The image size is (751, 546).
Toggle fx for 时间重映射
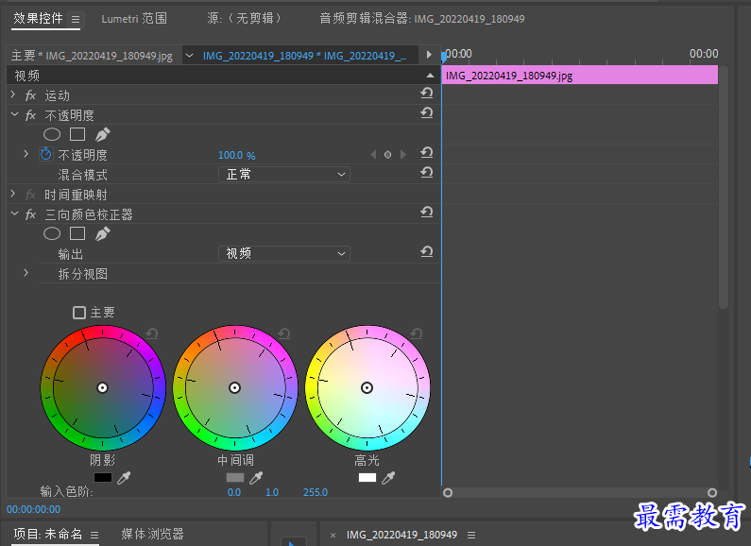click(30, 195)
